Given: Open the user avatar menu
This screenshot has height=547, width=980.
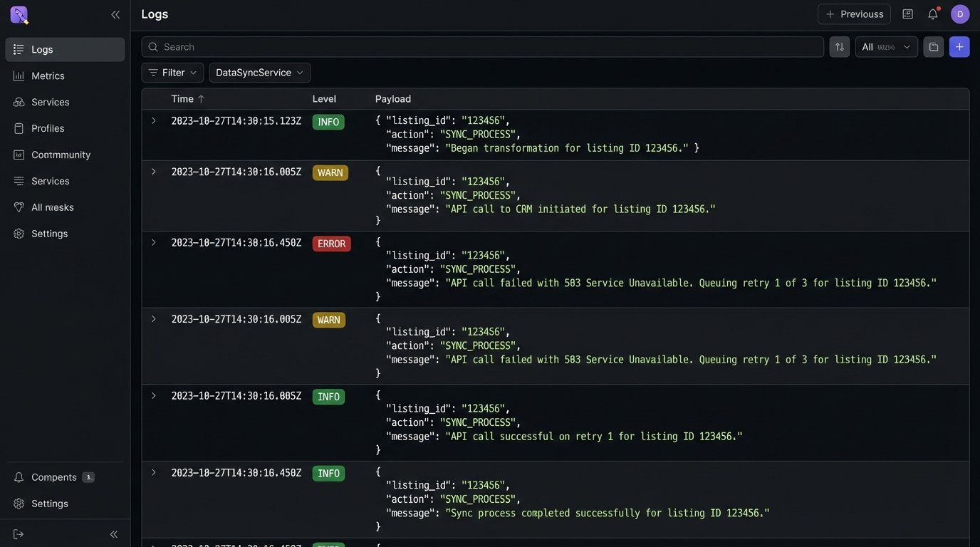Looking at the screenshot, I should click(x=960, y=14).
